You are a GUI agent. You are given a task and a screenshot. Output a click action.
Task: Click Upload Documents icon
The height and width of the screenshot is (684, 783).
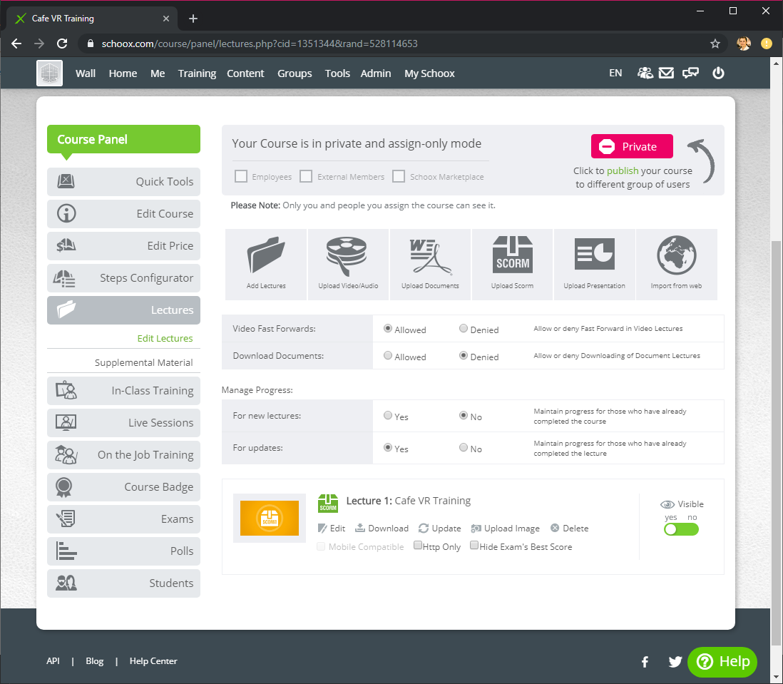point(430,257)
